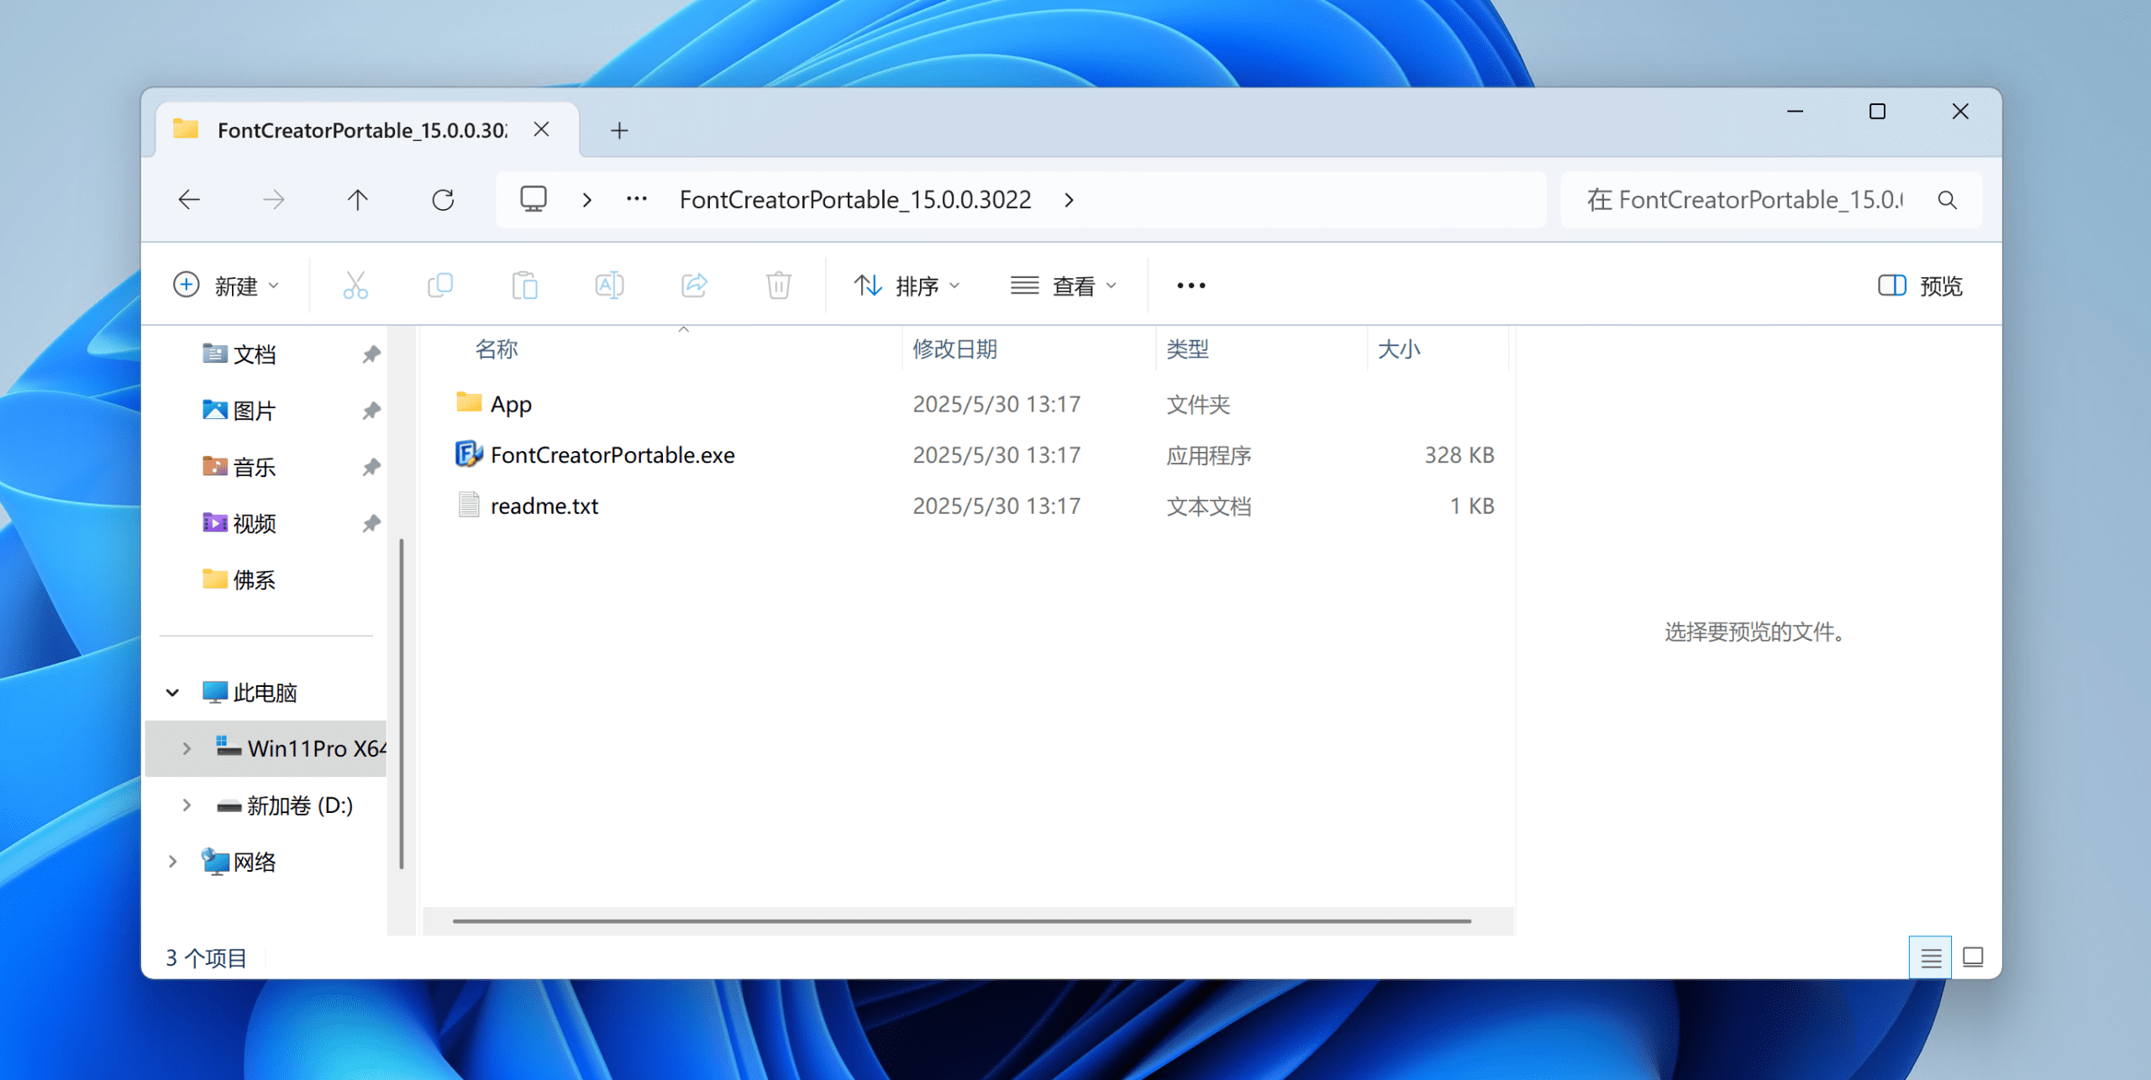Click the Share icon in toolbar

[694, 286]
